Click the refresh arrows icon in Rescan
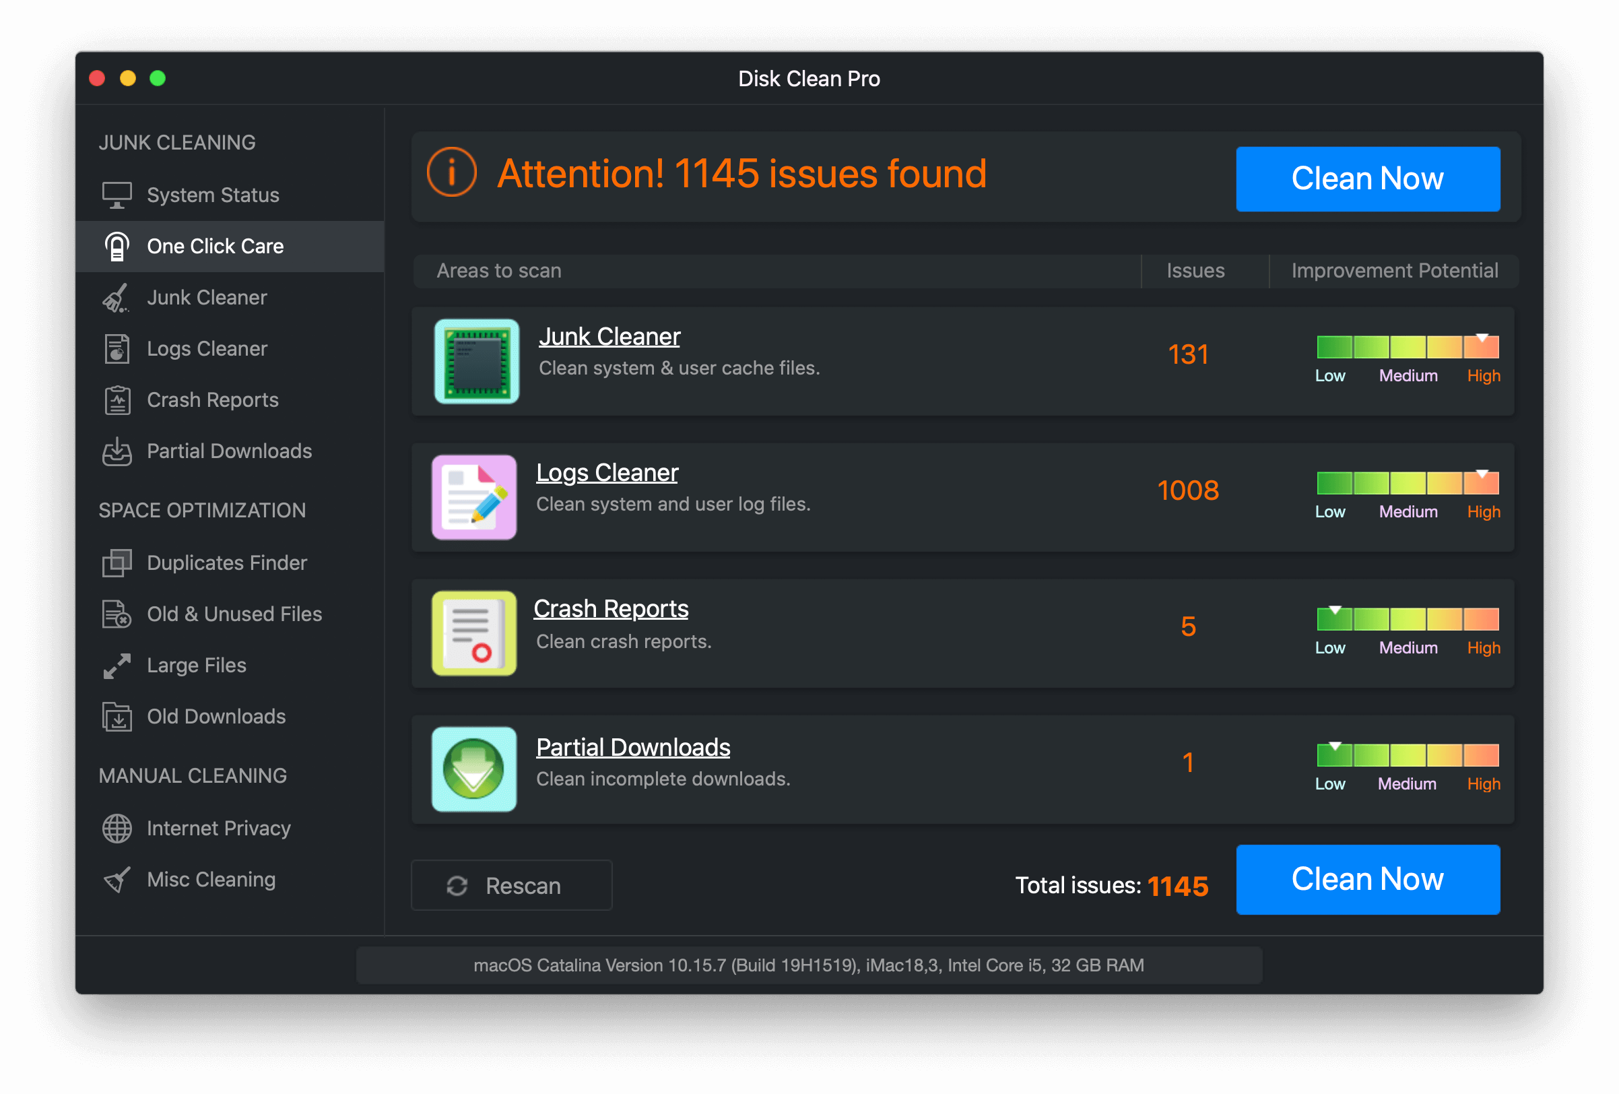1619x1094 pixels. (x=457, y=886)
